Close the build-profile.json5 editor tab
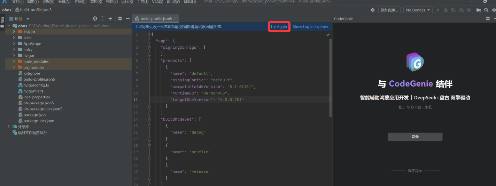Image resolution: width=496 pixels, height=186 pixels. coord(175,18)
